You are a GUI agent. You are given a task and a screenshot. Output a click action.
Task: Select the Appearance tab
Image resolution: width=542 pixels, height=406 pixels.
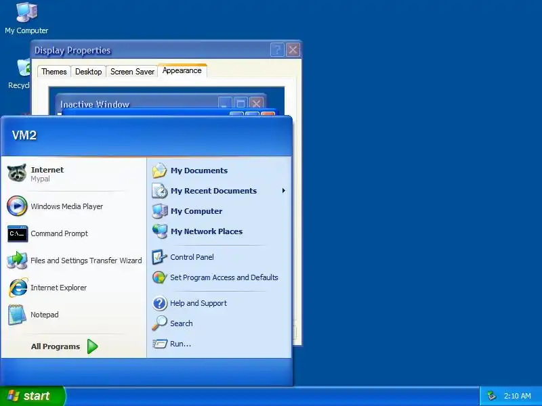[182, 70]
